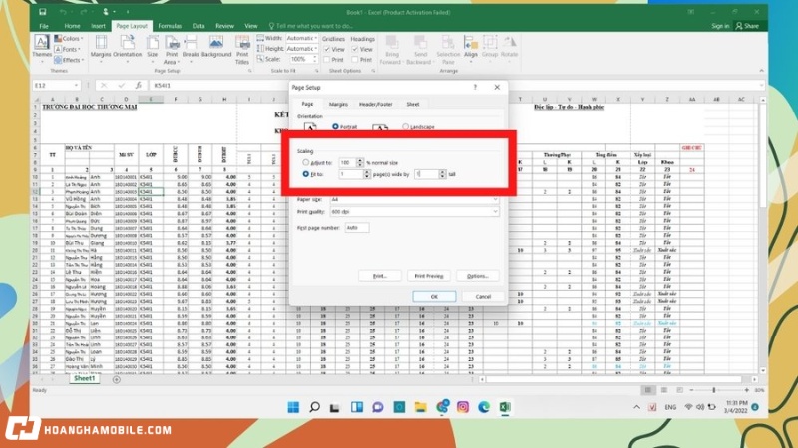Click the Themes icon
Image resolution: width=798 pixels, height=448 pixels.
(x=42, y=46)
